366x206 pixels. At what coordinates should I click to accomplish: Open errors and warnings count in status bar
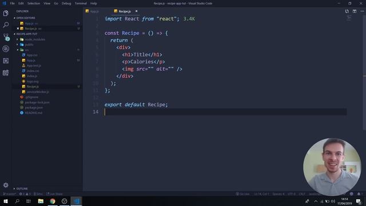pyautogui.click(x=25, y=194)
